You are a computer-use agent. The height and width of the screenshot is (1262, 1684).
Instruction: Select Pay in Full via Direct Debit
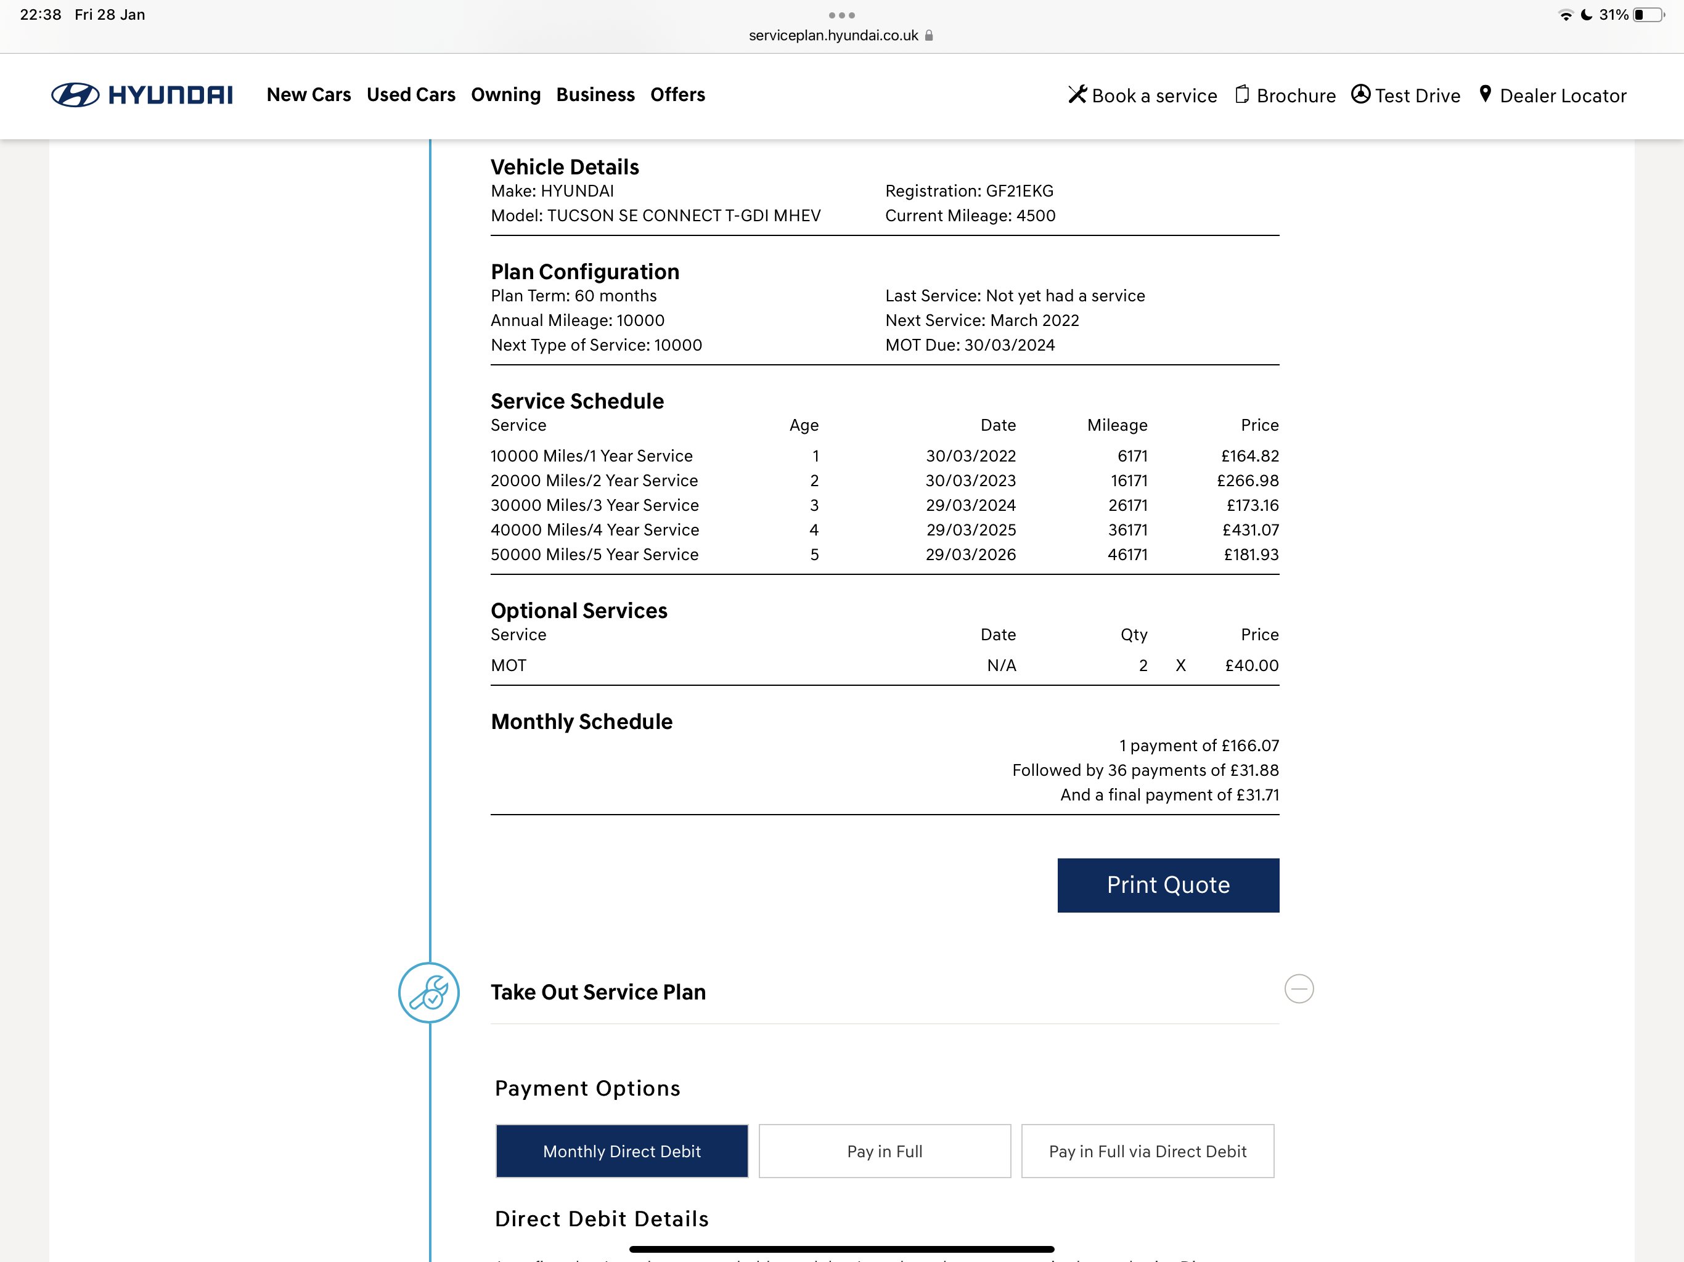1147,1152
